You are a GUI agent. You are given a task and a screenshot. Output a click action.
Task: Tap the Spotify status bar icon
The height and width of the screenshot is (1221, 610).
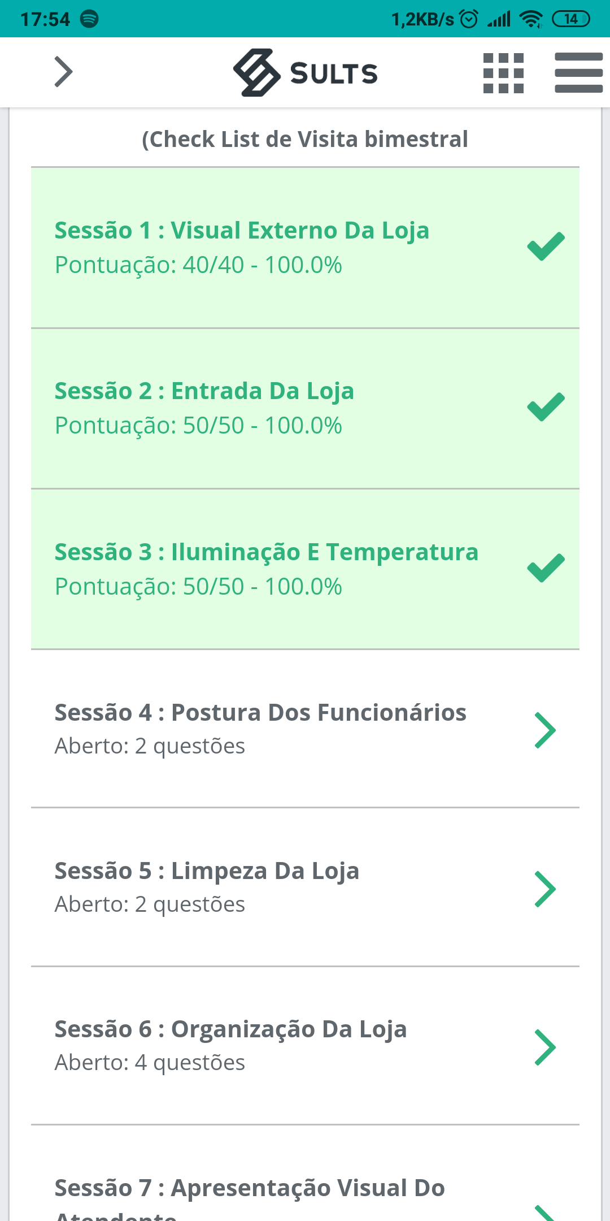tap(89, 19)
